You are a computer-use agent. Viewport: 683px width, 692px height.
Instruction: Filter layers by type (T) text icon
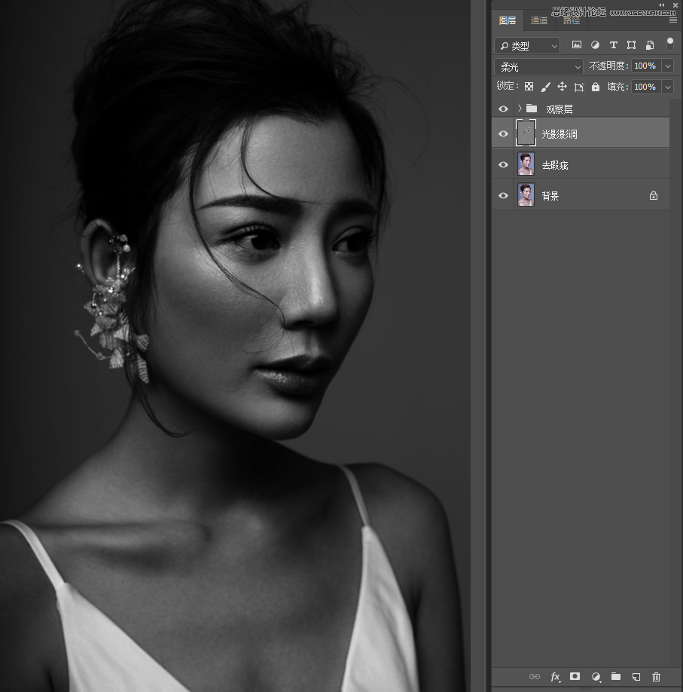(x=613, y=45)
